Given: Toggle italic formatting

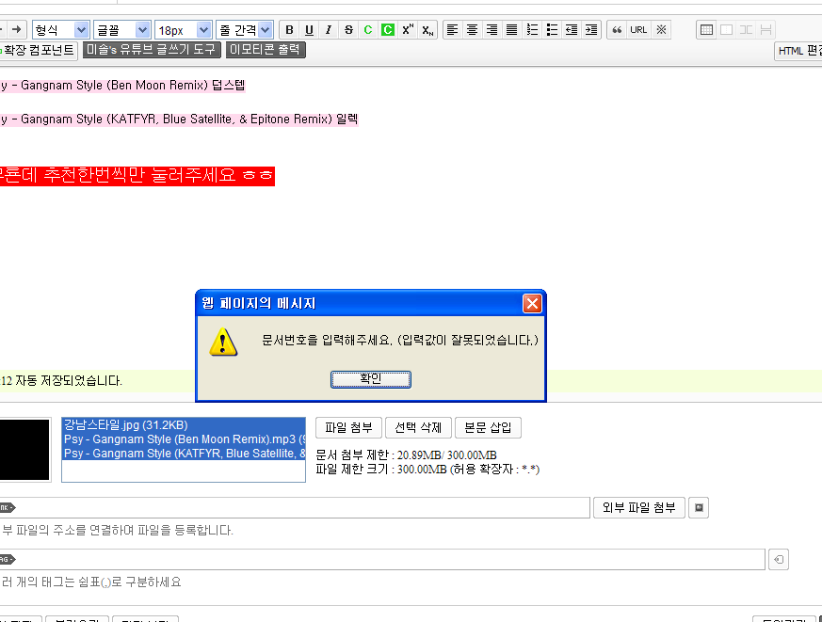Looking at the screenshot, I should point(329,30).
